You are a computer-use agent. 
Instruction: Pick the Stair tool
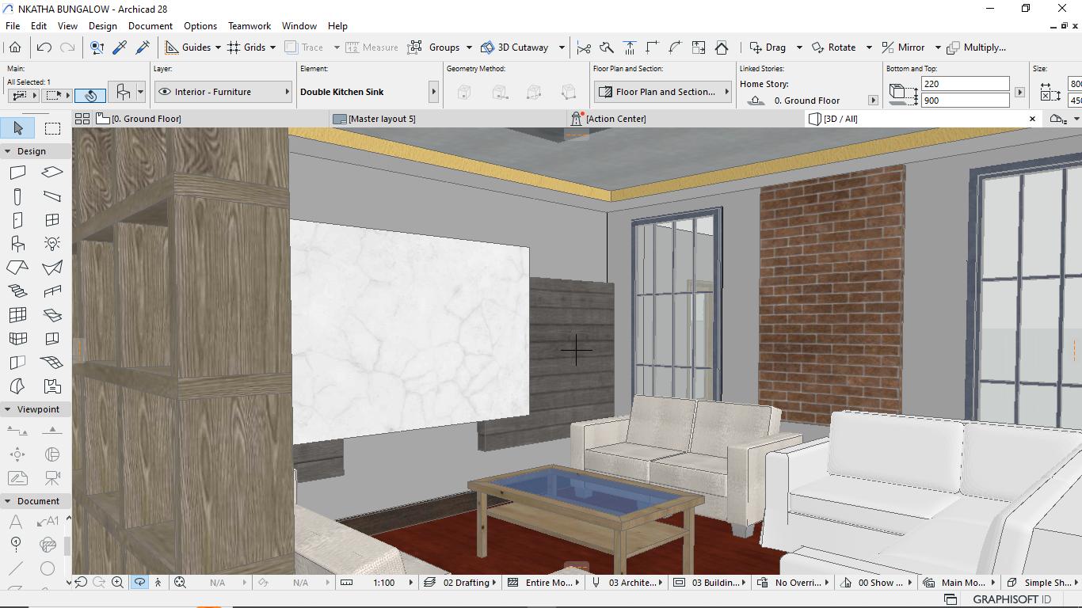17,291
